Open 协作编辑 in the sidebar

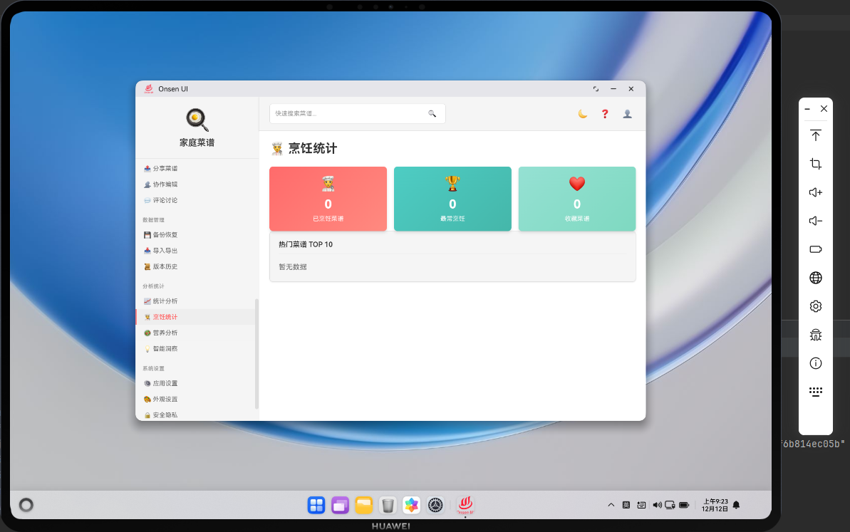click(195, 184)
